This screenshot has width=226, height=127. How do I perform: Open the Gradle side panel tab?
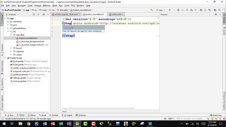tap(224, 31)
